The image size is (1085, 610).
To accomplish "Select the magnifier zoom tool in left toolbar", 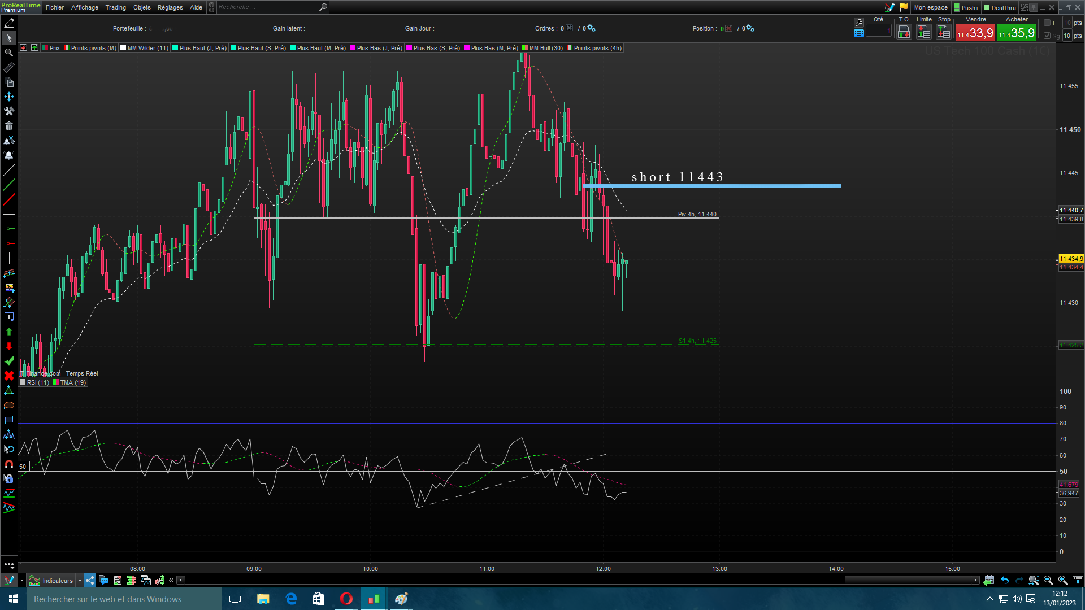I will point(8,53).
